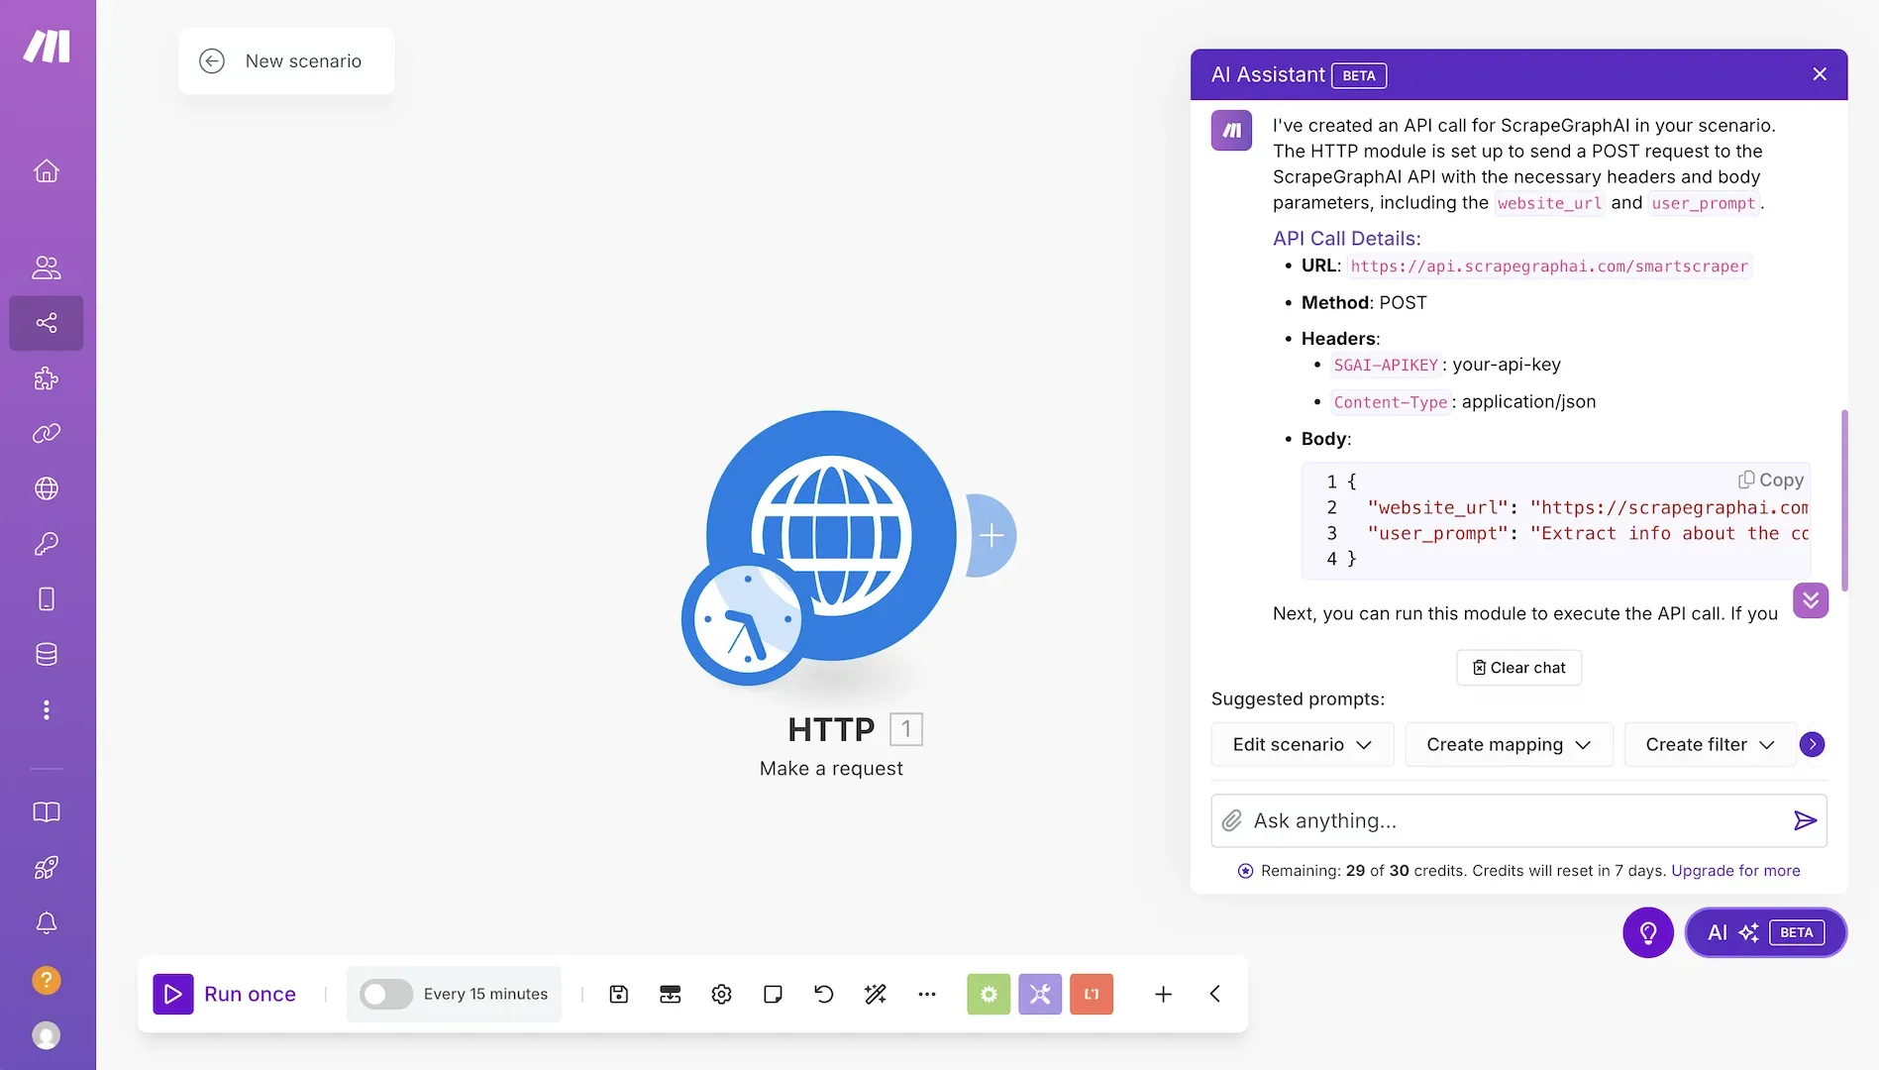
Task: Open the Team icon in the sidebar
Action: (x=47, y=267)
